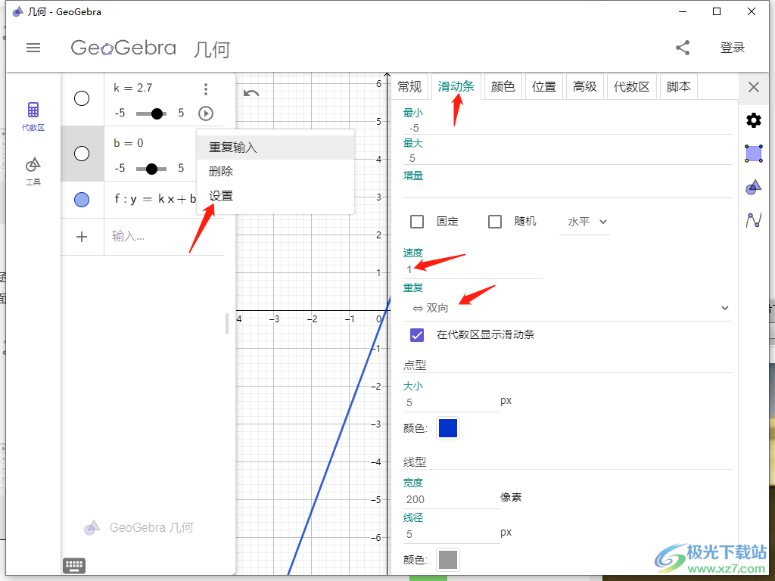Enable the 随机 checkbox
The image size is (775, 581).
pyautogui.click(x=495, y=222)
